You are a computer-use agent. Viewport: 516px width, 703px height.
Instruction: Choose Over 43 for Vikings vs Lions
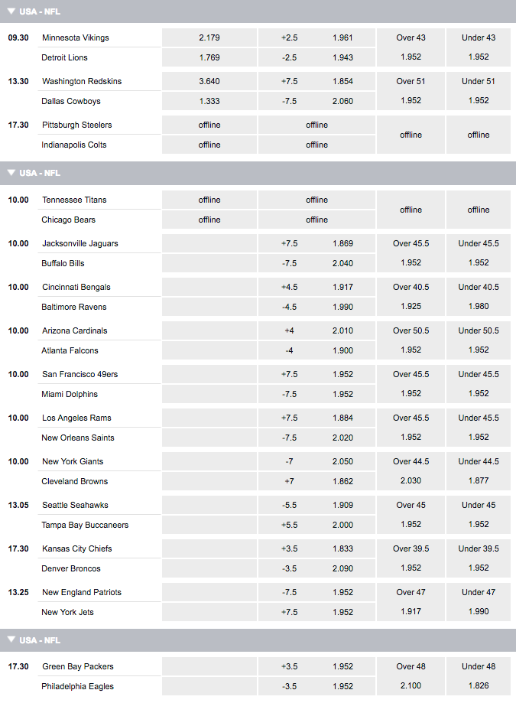411,47
